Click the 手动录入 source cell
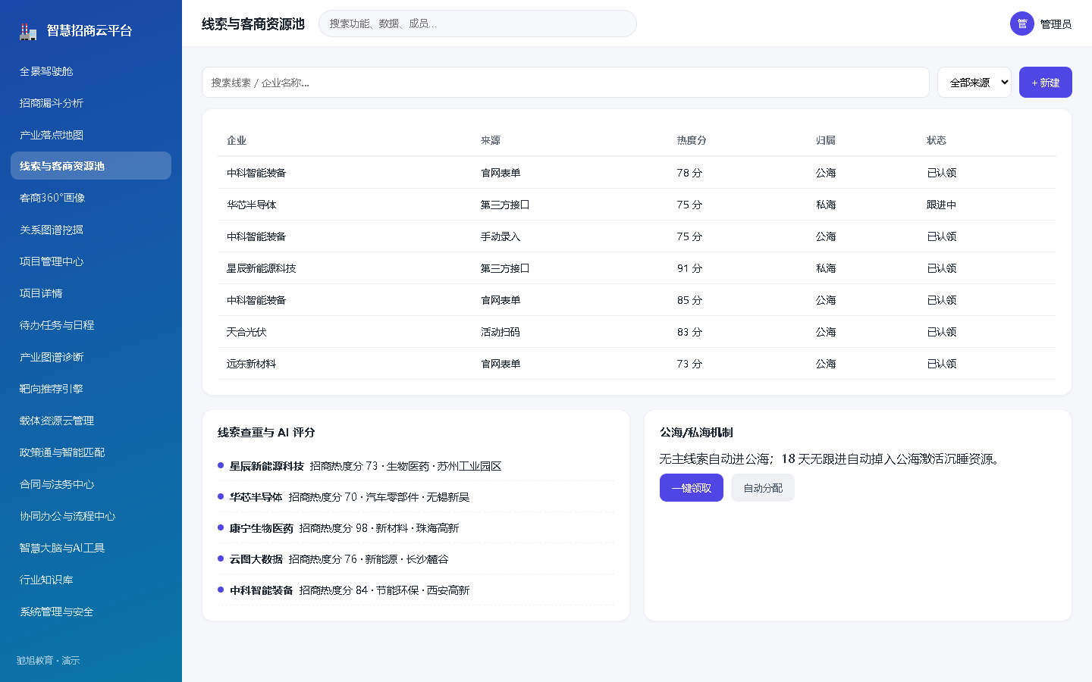This screenshot has height=682, width=1092. pos(500,236)
